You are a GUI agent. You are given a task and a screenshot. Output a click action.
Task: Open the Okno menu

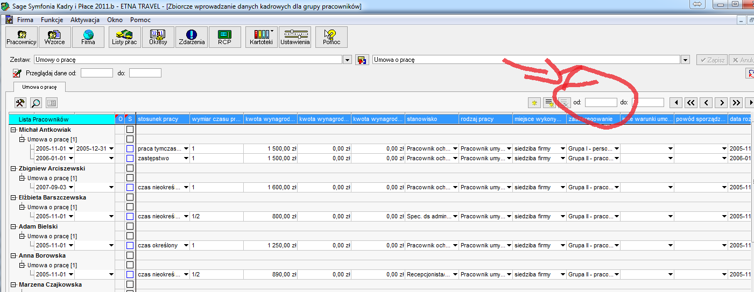(x=115, y=20)
